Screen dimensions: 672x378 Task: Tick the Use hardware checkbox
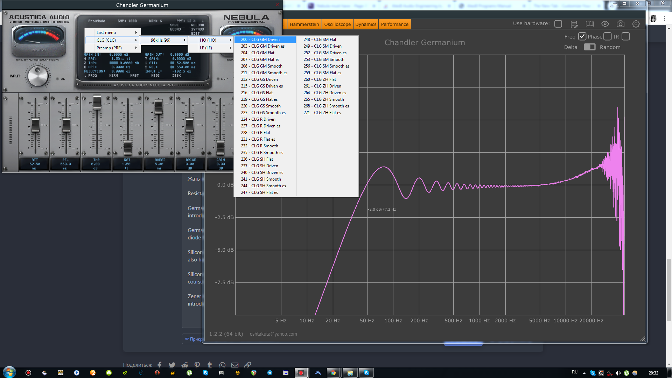(558, 24)
